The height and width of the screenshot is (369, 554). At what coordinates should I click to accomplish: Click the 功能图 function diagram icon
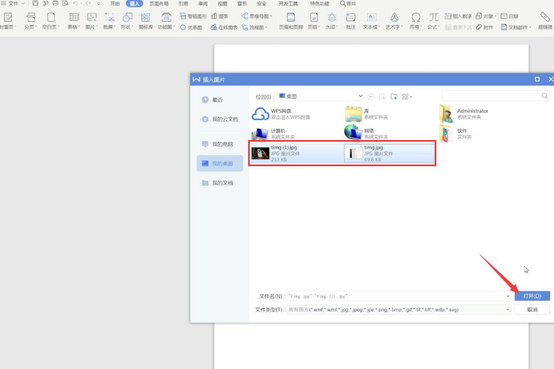coord(166,17)
